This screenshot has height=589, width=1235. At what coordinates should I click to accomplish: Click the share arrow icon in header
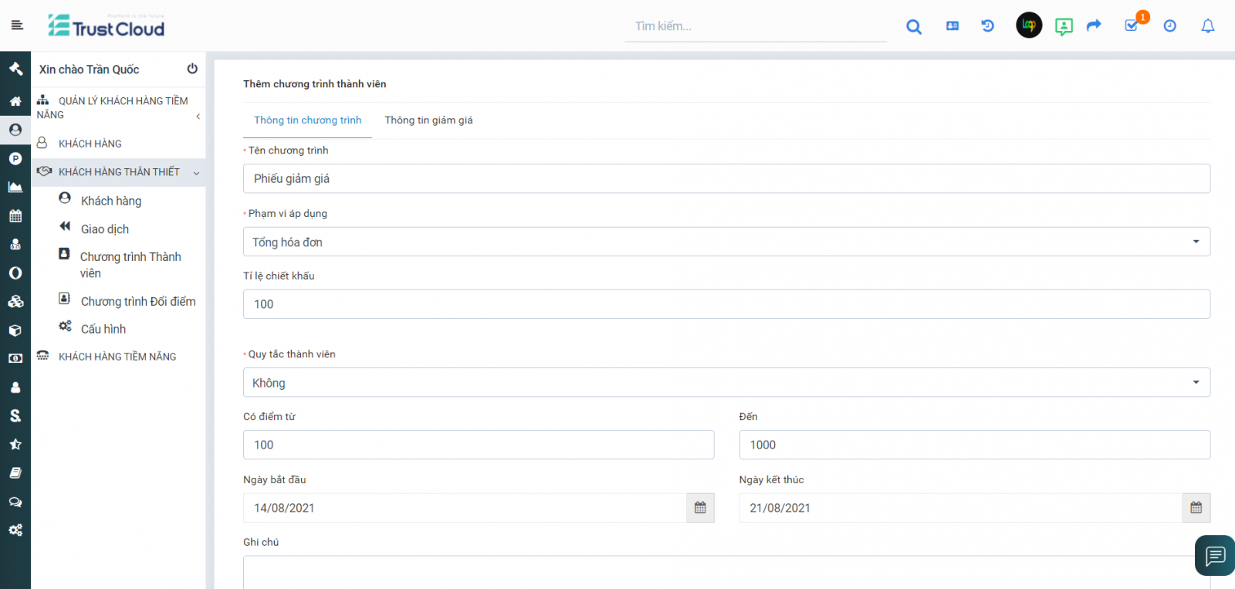1094,26
